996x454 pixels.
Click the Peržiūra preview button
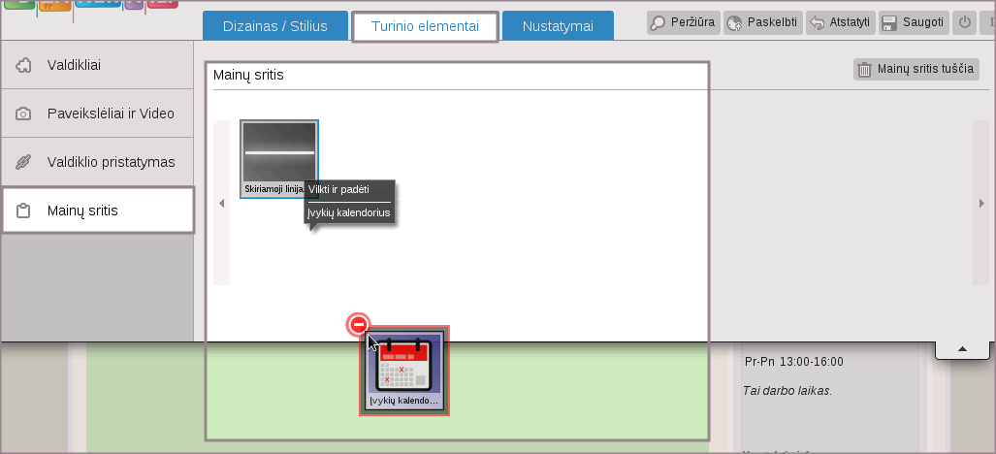(x=684, y=23)
